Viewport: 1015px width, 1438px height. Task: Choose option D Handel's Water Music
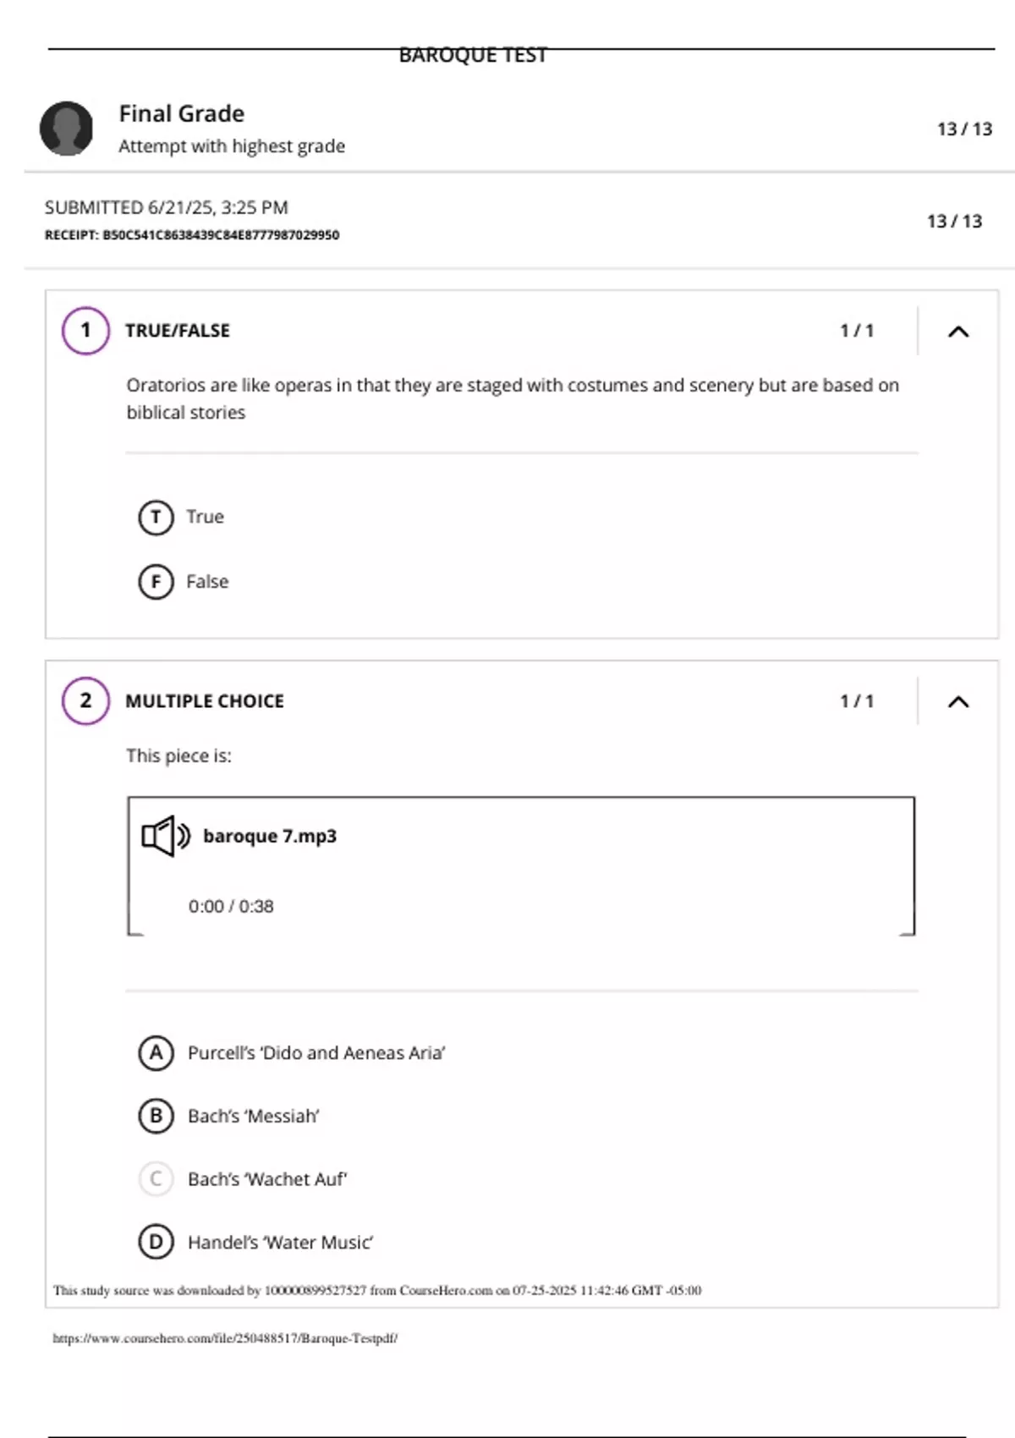156,1242
